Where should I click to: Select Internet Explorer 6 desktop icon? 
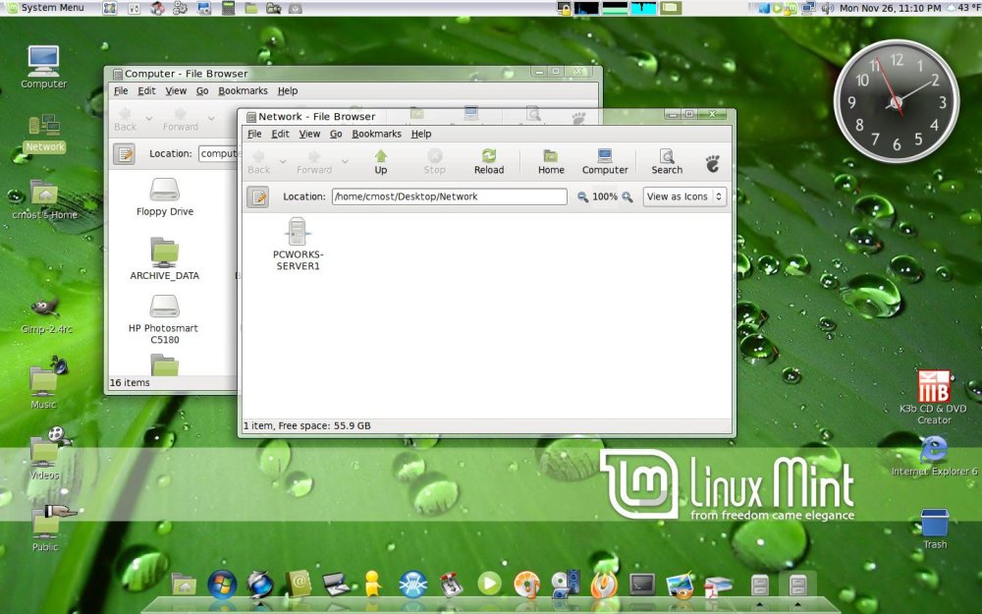[x=934, y=456]
